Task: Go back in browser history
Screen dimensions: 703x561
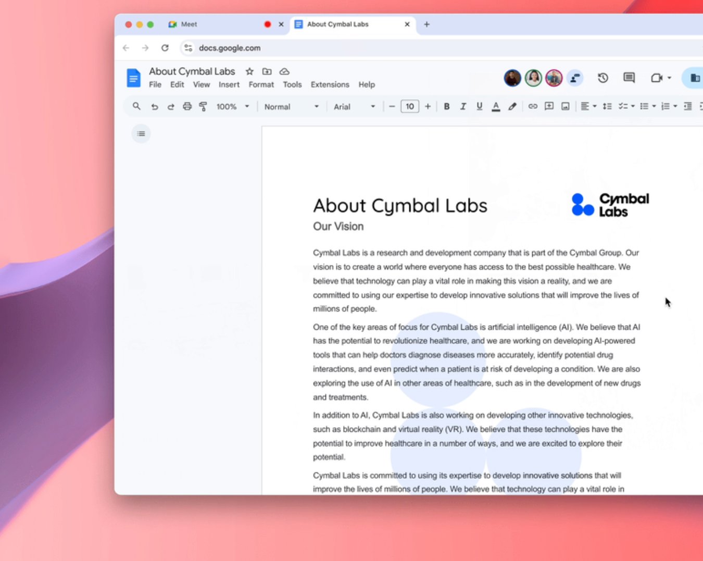Action: (x=126, y=48)
